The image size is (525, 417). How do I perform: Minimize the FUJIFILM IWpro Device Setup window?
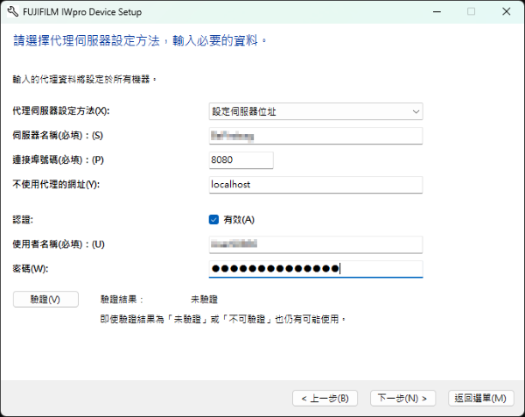(x=432, y=12)
